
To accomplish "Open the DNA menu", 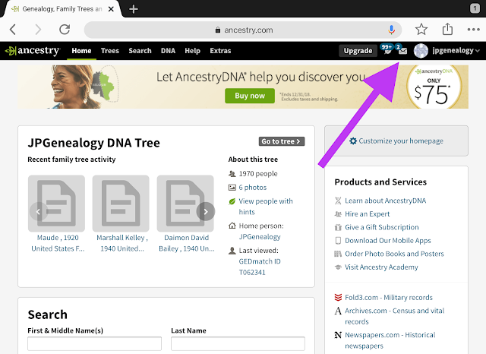I will pyautogui.click(x=168, y=51).
